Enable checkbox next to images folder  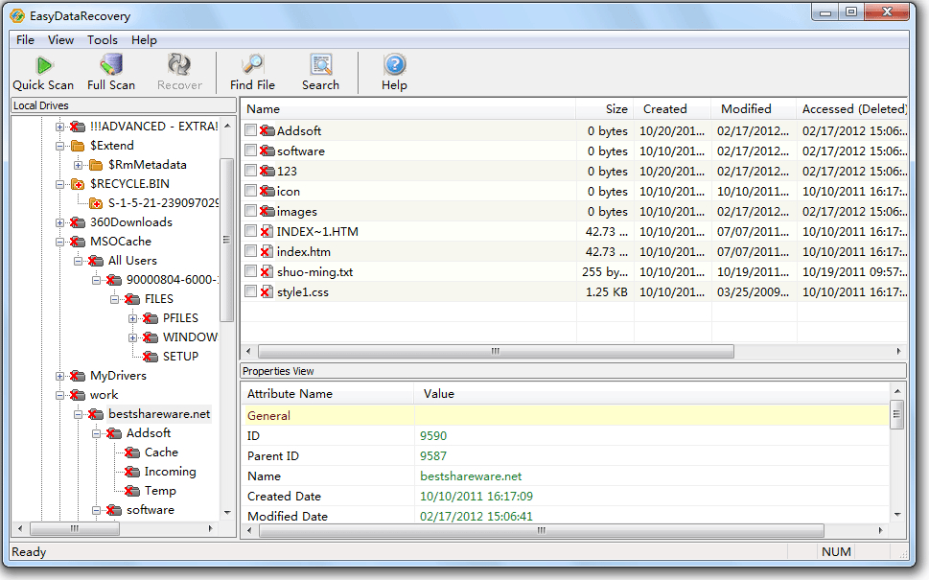[250, 211]
